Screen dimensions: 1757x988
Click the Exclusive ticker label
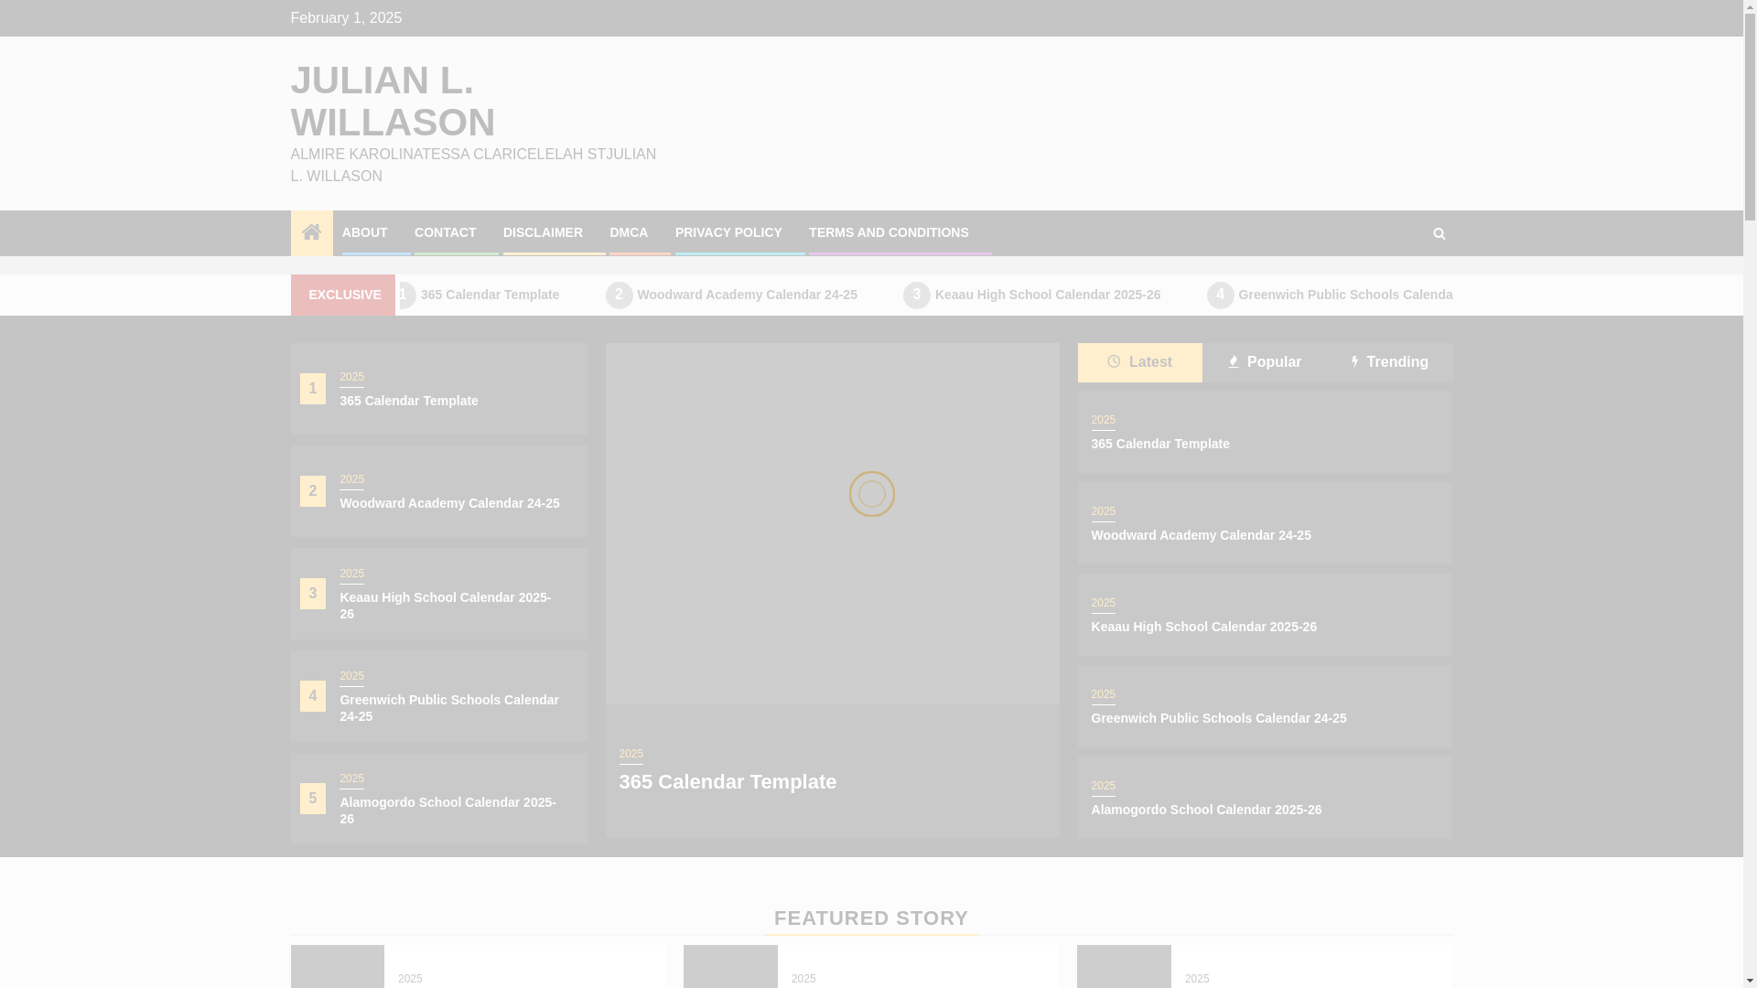[343, 295]
